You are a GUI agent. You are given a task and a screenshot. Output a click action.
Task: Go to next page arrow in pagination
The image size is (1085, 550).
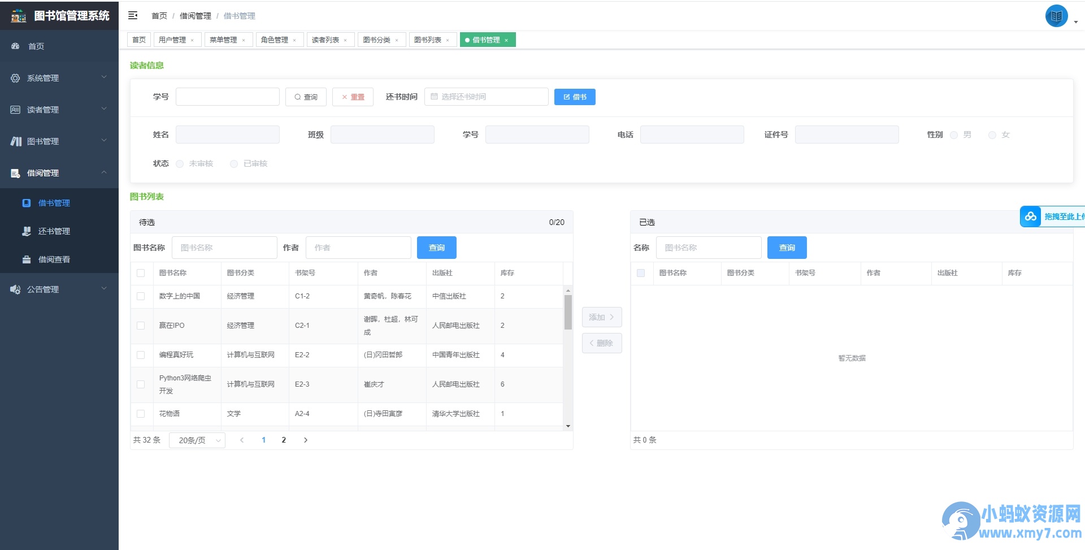click(306, 440)
